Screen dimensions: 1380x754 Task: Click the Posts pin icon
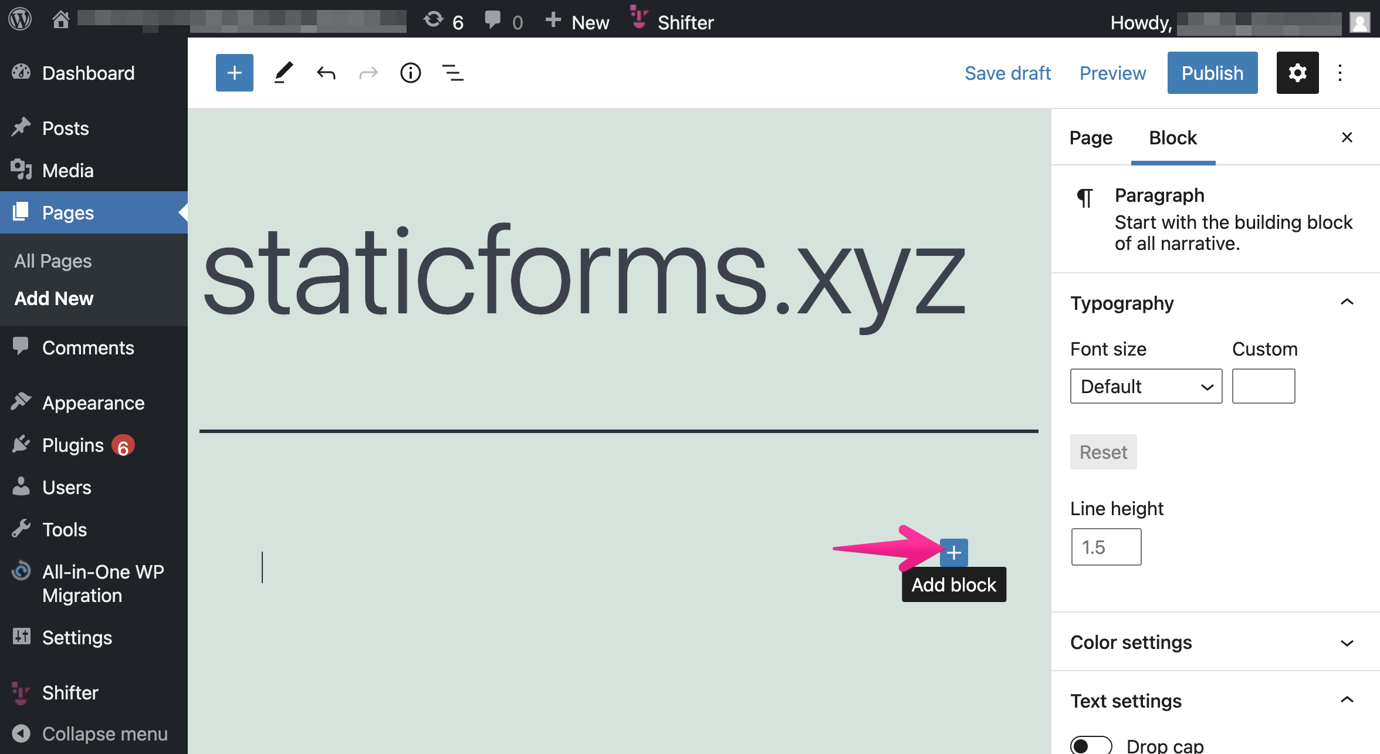(x=21, y=127)
